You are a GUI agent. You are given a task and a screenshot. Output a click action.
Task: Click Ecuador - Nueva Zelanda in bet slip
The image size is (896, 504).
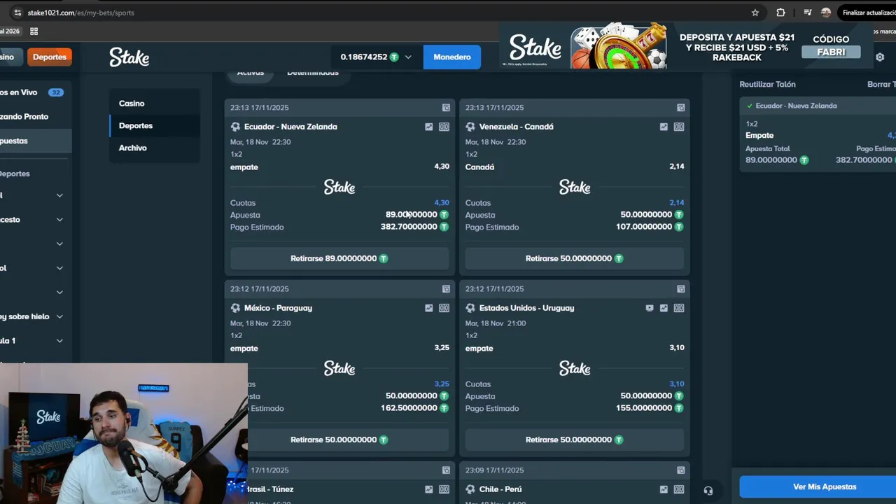point(797,106)
